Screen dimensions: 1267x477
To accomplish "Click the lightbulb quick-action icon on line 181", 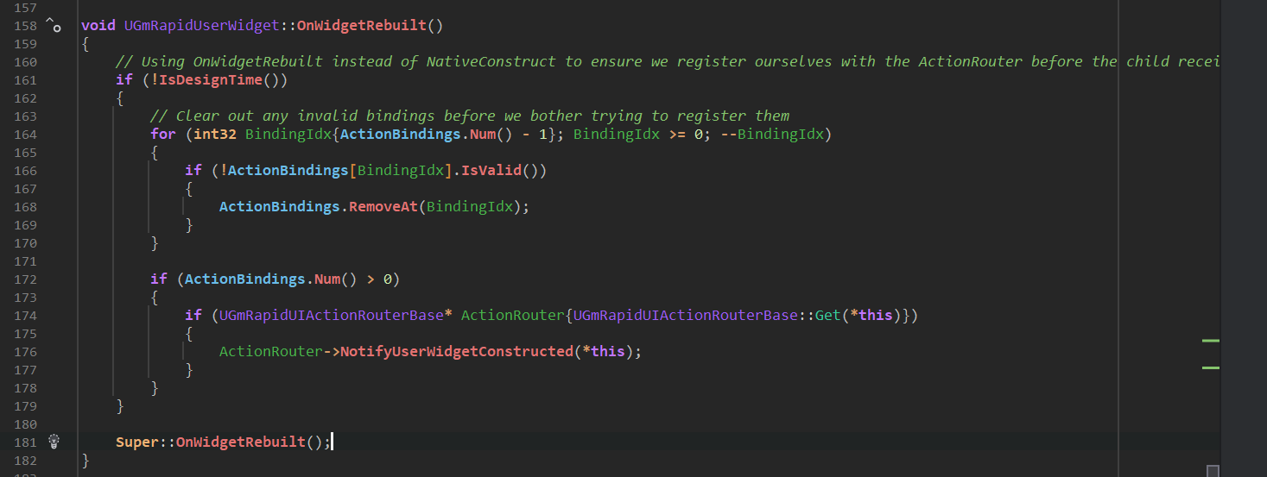I will [x=54, y=442].
